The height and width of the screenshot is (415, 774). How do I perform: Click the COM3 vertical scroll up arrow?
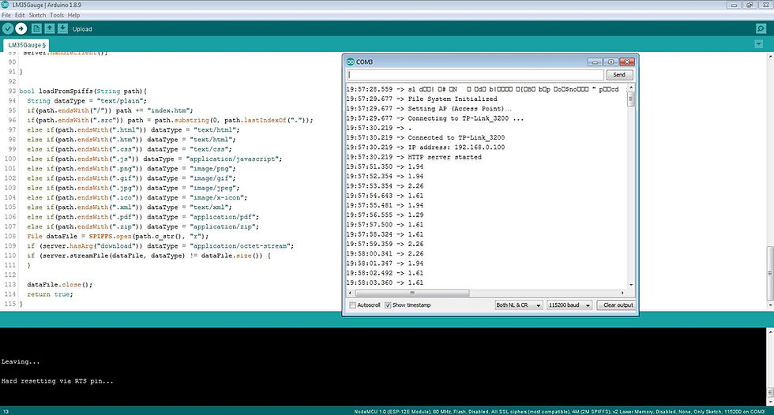[631, 88]
